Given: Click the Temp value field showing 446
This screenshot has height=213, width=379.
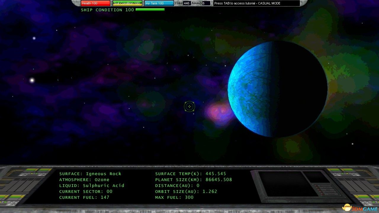Looking at the screenshot, I should (187, 3).
